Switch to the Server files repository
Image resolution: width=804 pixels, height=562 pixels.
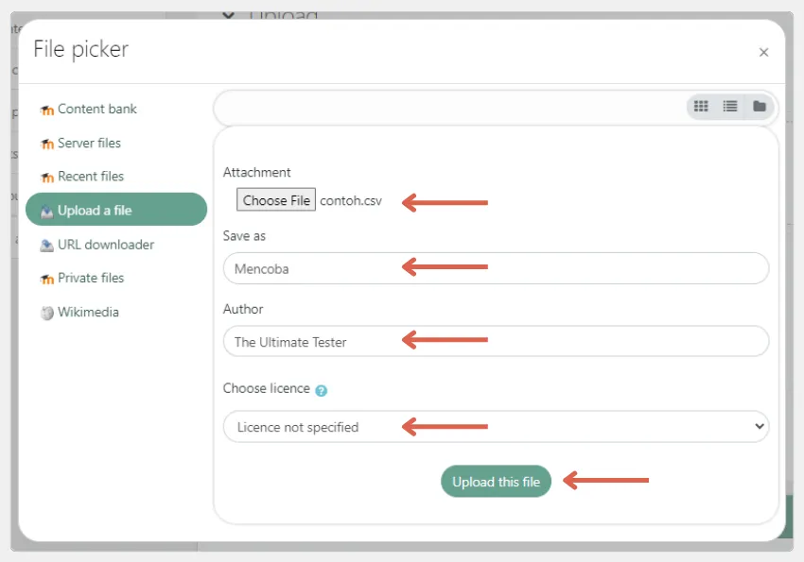click(x=91, y=143)
